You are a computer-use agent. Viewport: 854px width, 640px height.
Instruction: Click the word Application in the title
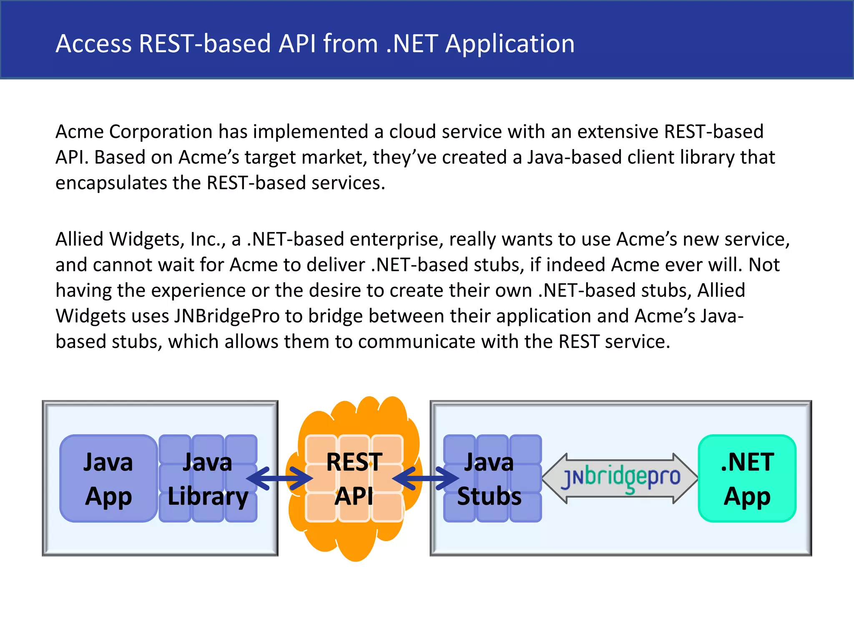click(x=510, y=43)
